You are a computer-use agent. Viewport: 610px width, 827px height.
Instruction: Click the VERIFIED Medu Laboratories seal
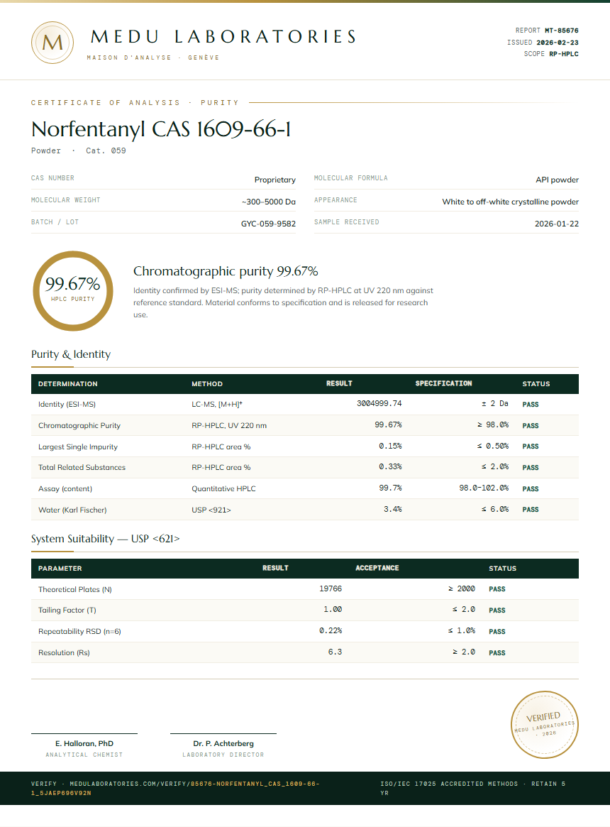(x=545, y=725)
